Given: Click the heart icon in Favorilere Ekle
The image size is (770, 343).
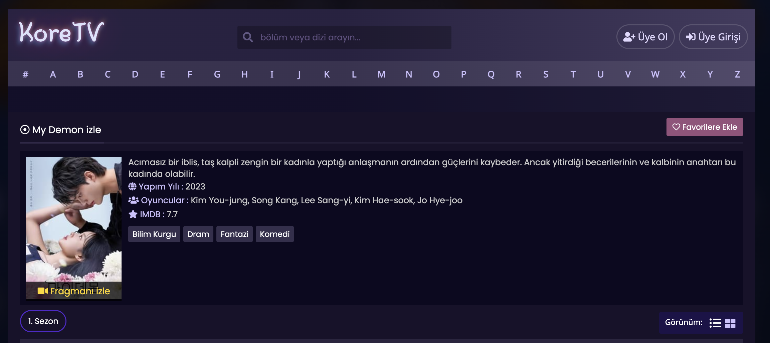Looking at the screenshot, I should pyautogui.click(x=676, y=127).
